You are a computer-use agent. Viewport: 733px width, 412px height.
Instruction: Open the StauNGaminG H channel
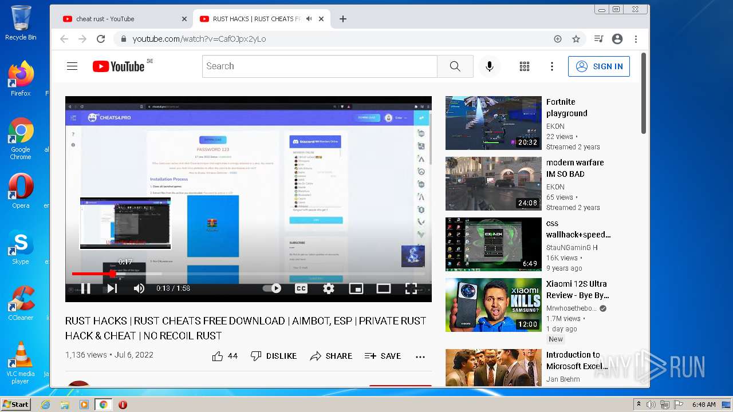572,248
